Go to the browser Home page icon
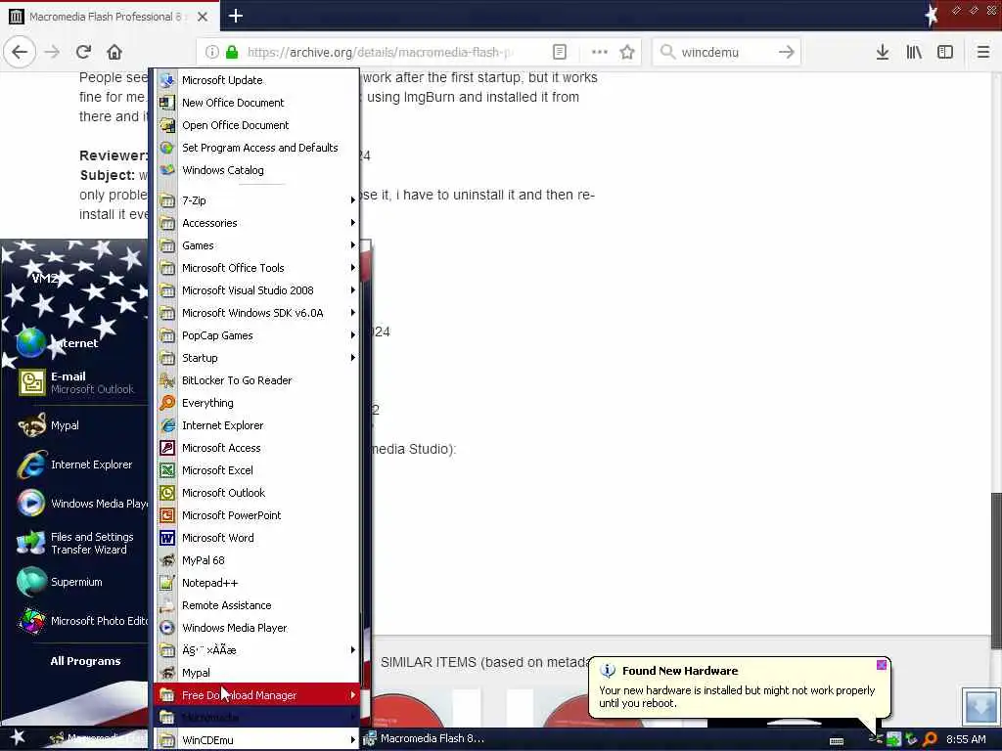The height and width of the screenshot is (751, 1002). pyautogui.click(x=114, y=52)
